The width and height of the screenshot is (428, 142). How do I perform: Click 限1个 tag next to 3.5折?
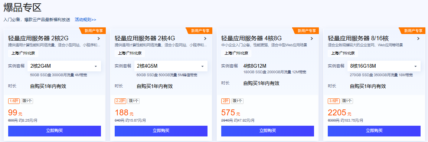click(x=347, y=101)
